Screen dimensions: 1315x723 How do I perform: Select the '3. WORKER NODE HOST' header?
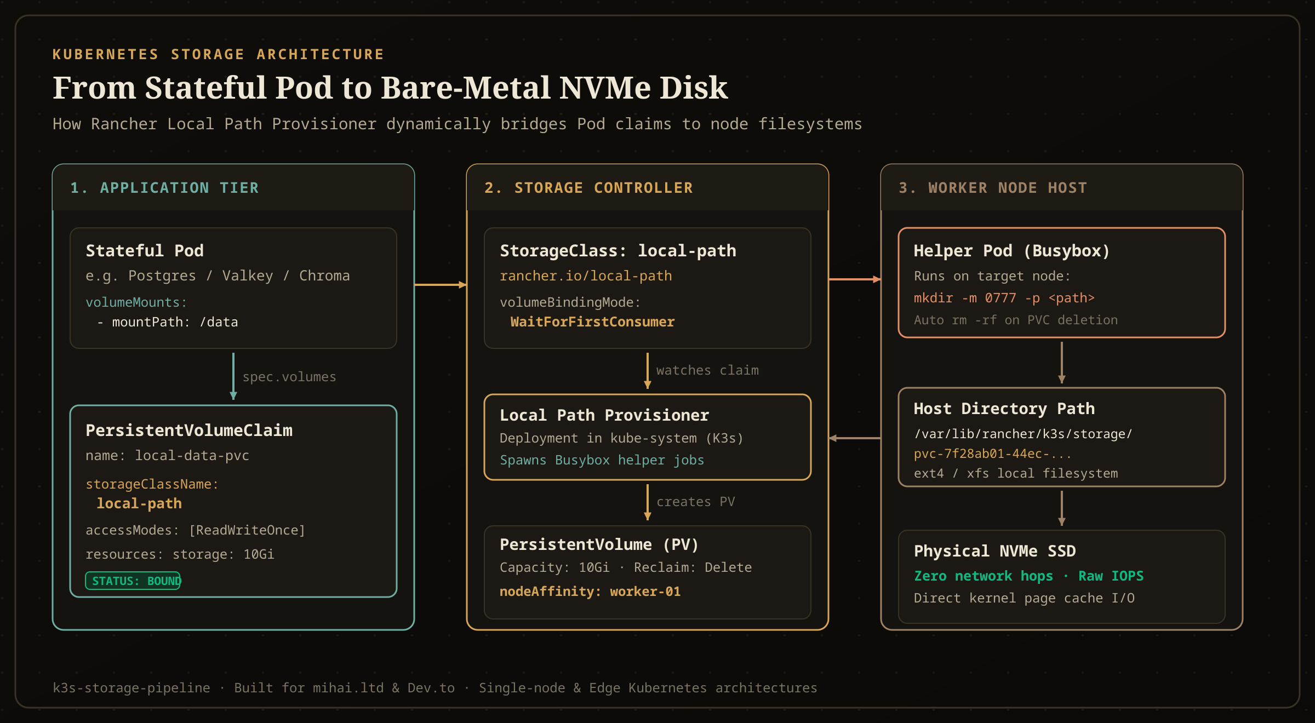tap(993, 188)
